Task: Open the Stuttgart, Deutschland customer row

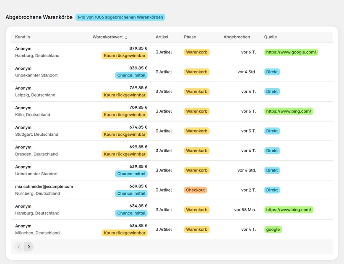Action: point(172,131)
